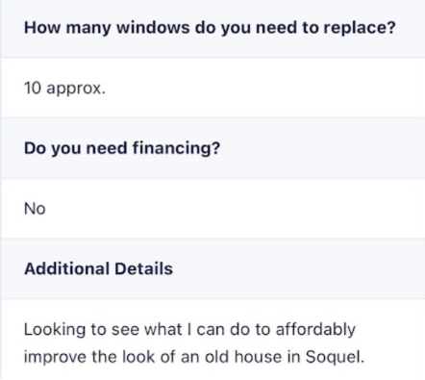Click the word 'improve' in details text

55,358
